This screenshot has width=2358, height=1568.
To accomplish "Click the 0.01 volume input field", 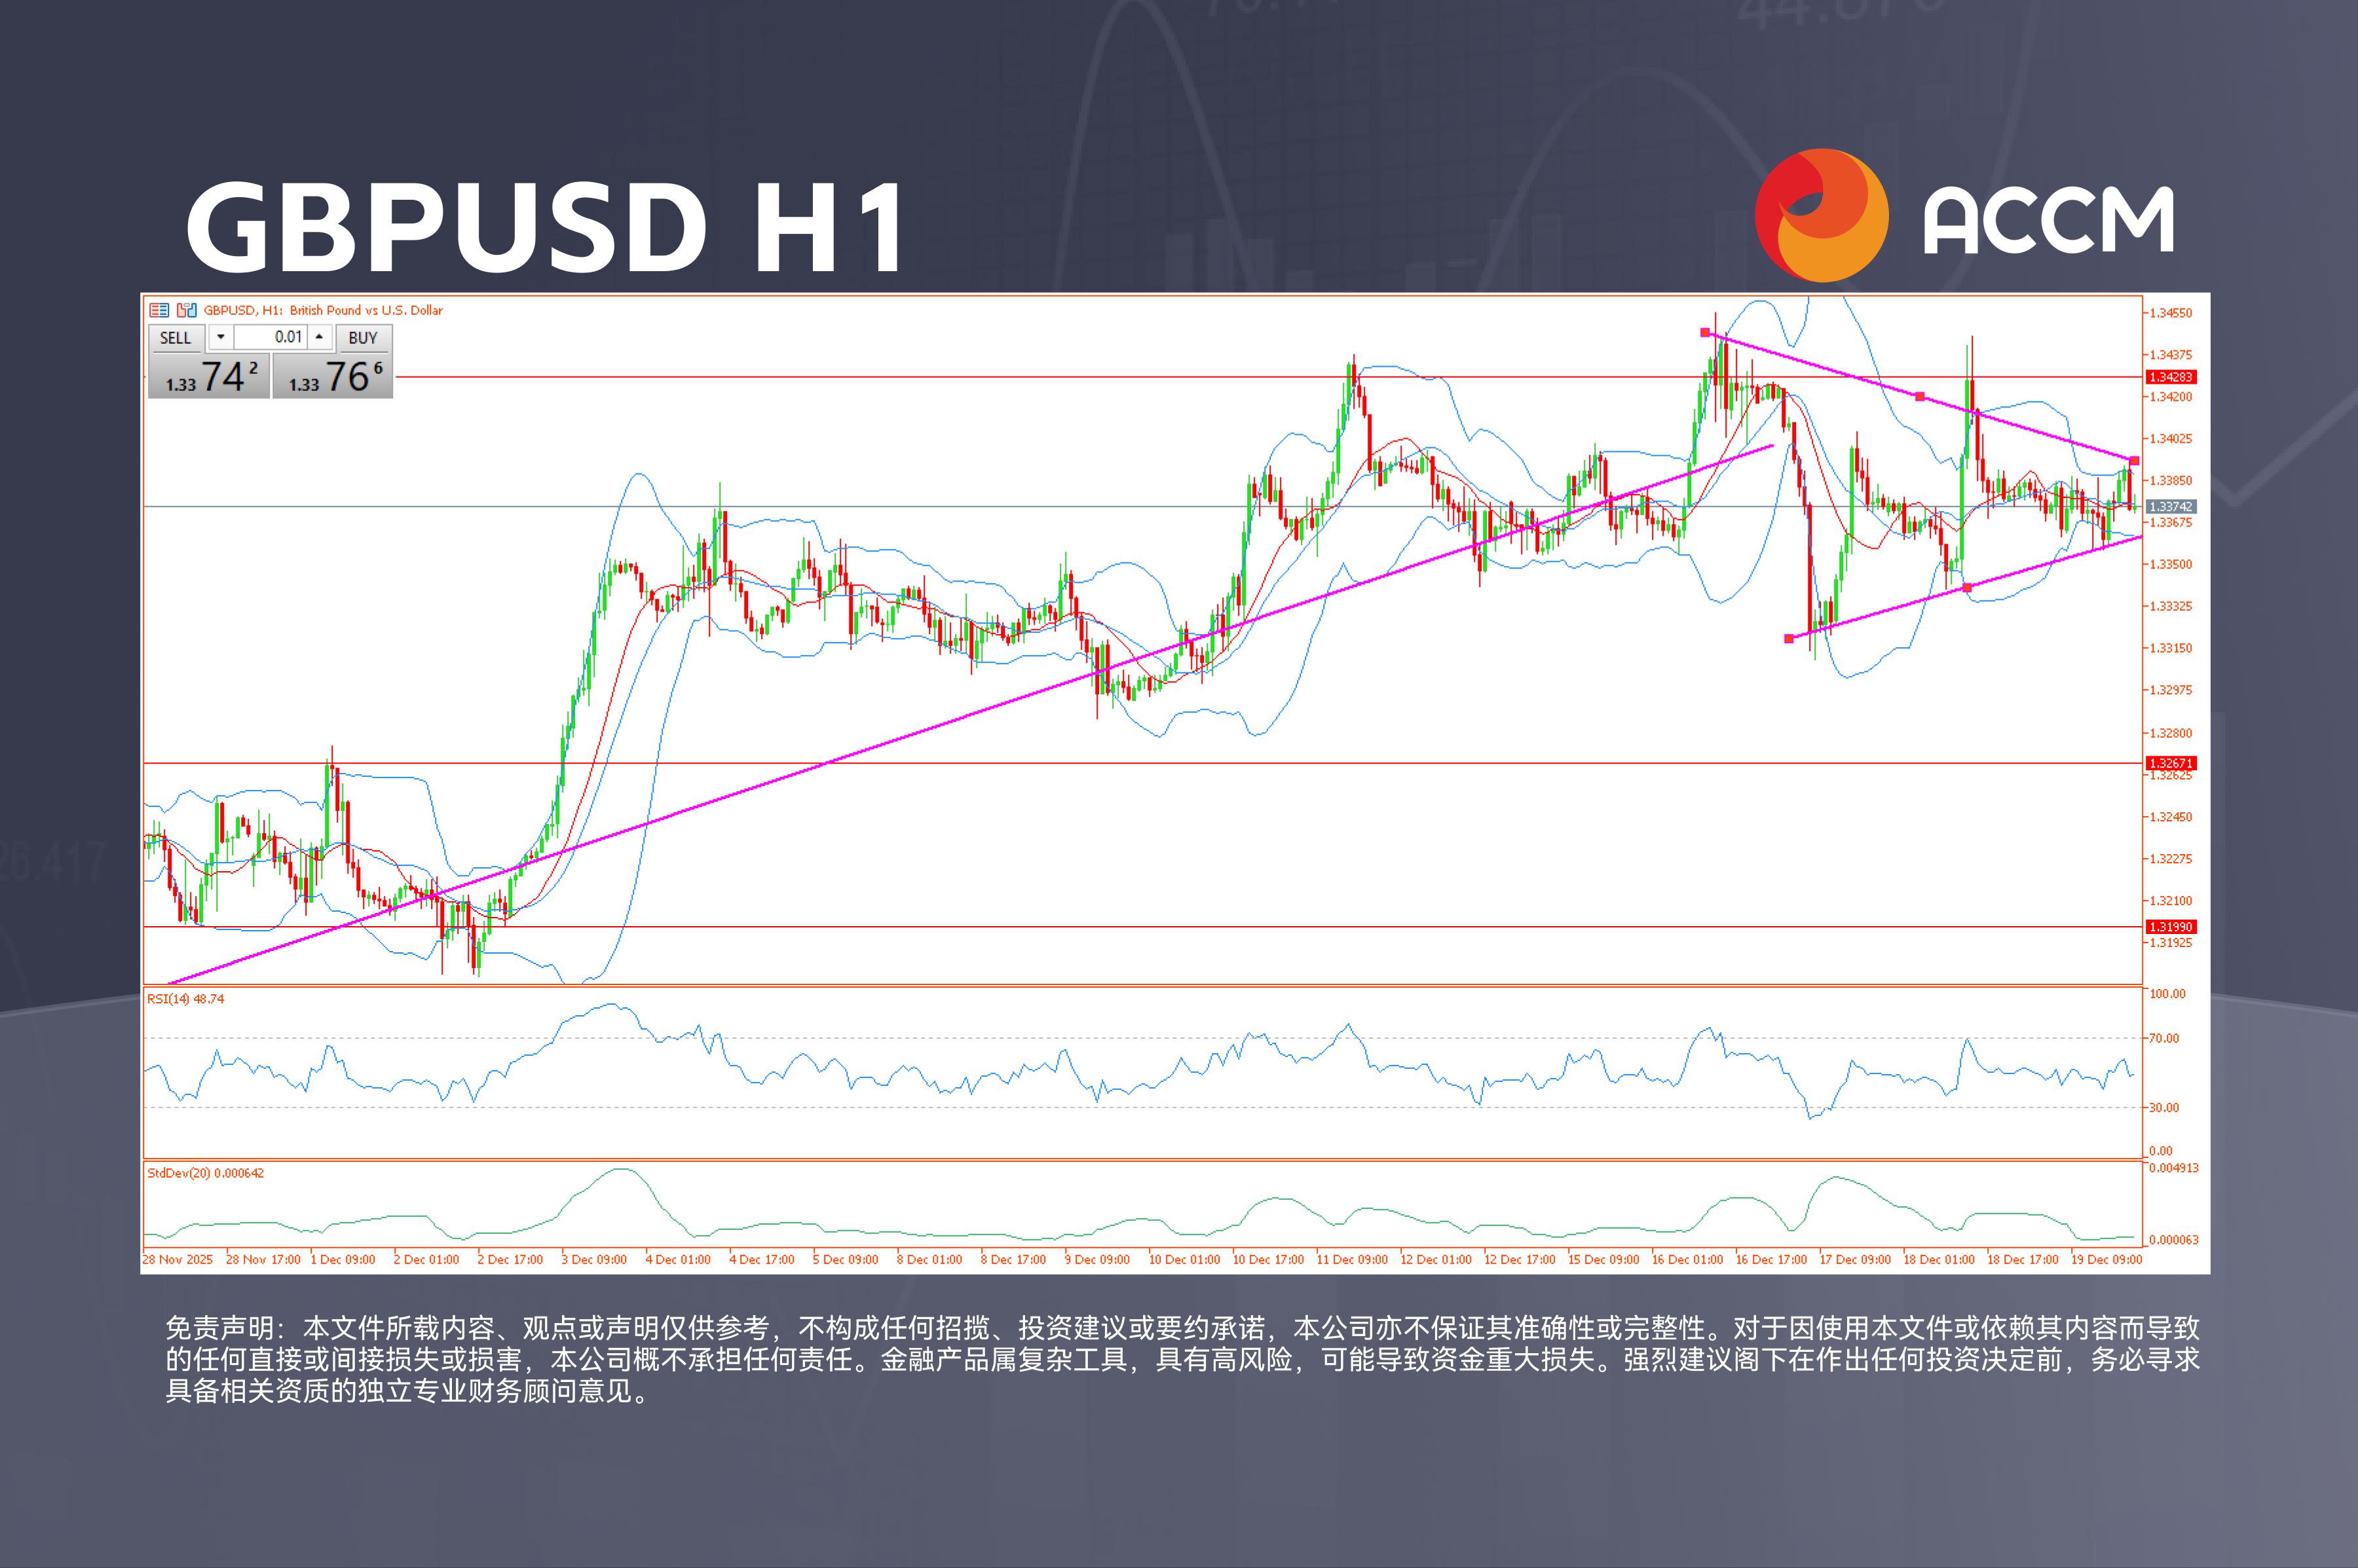I will coord(272,337).
